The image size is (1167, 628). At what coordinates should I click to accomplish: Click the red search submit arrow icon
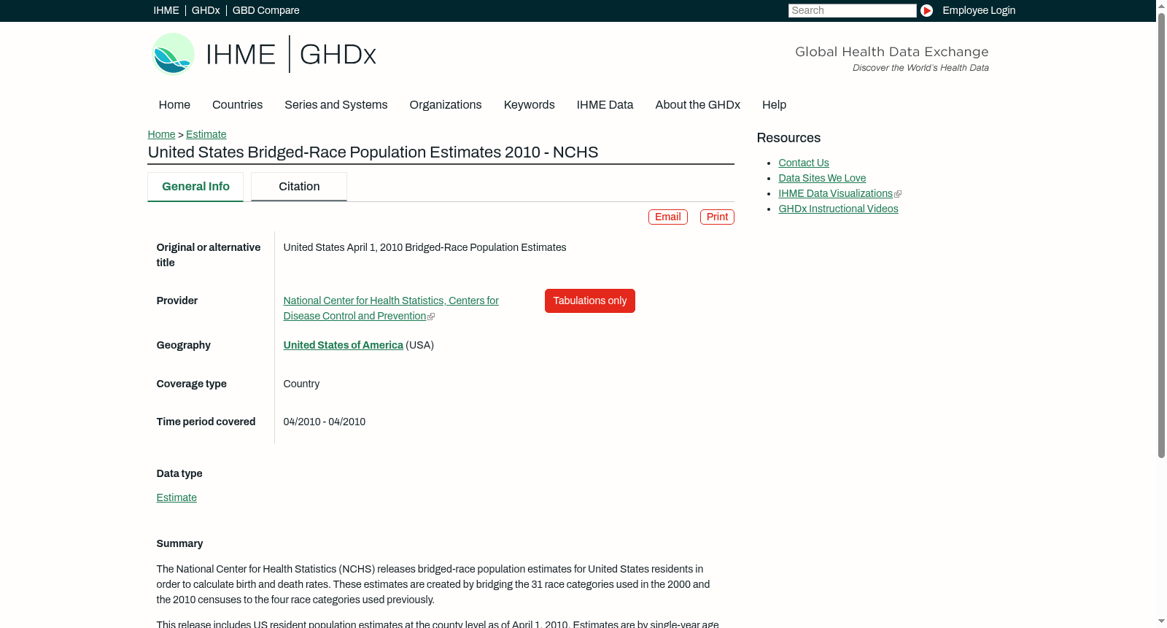pyautogui.click(x=926, y=10)
